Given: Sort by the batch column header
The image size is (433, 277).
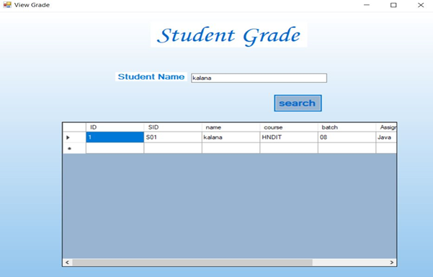Looking at the screenshot, I should click(x=347, y=127).
